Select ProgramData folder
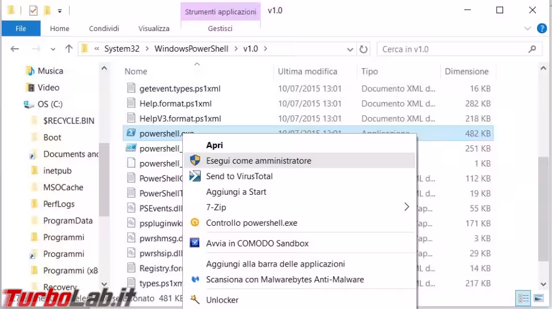 tap(68, 221)
